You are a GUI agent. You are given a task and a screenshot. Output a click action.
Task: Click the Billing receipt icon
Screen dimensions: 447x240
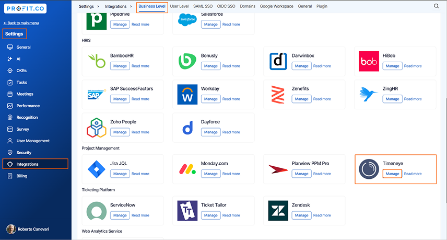tap(10, 176)
